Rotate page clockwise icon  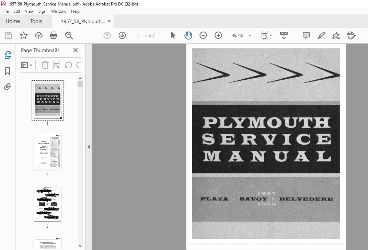coord(78,65)
